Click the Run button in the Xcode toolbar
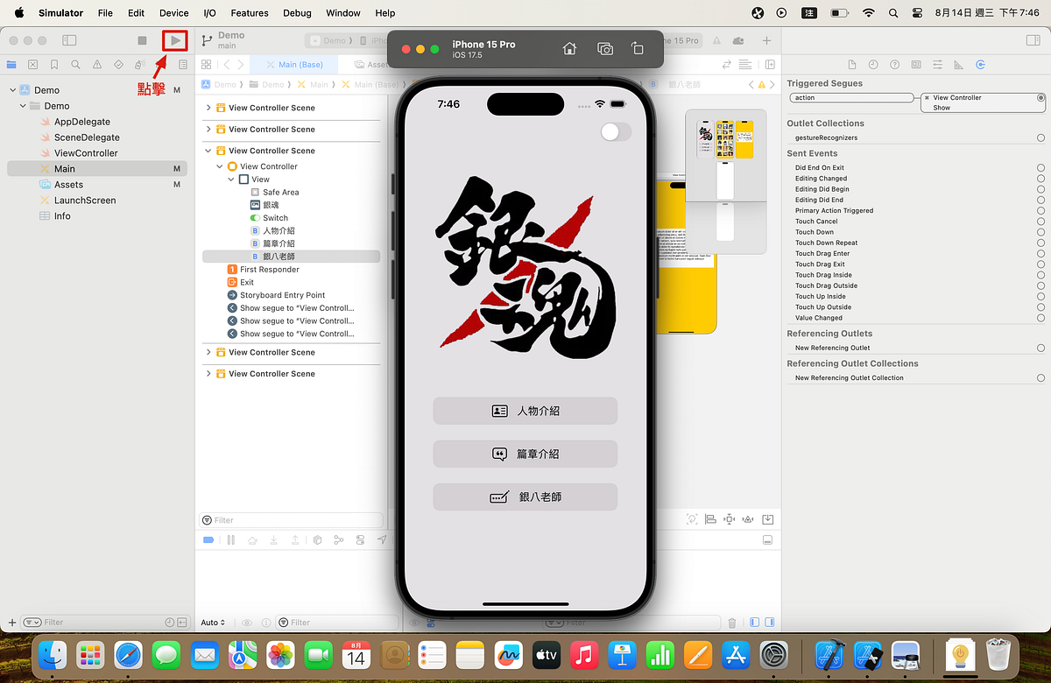Viewport: 1051px width, 683px height. (x=174, y=39)
